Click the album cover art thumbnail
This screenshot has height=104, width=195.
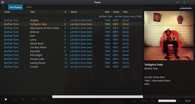click(169, 36)
